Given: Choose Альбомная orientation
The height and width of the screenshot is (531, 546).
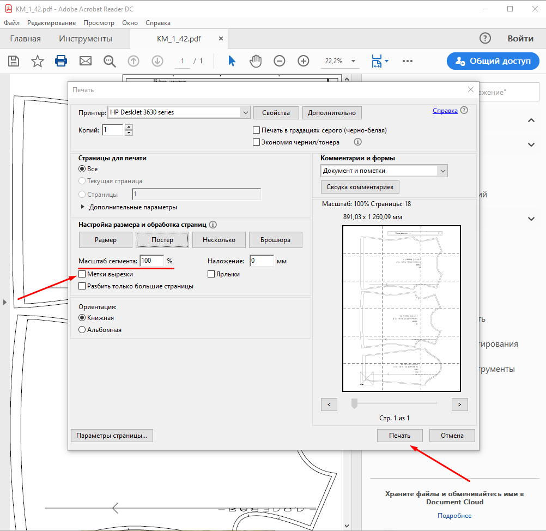Looking at the screenshot, I should click(82, 330).
